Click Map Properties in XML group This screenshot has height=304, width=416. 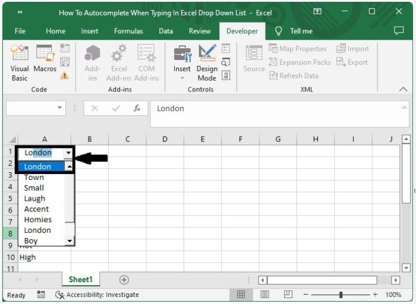[297, 49]
